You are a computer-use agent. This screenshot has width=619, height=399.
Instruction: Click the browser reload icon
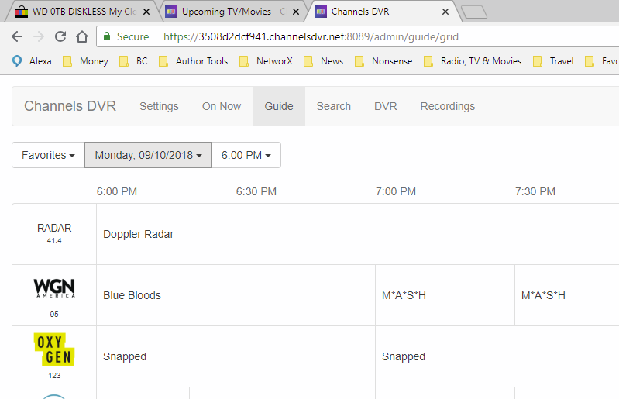coord(60,36)
